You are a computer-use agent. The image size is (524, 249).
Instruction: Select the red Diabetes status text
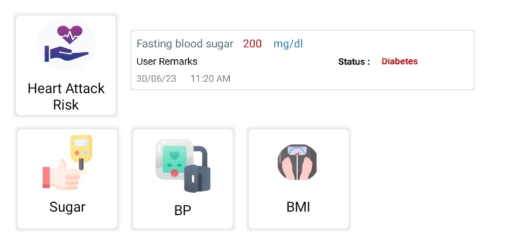400,61
